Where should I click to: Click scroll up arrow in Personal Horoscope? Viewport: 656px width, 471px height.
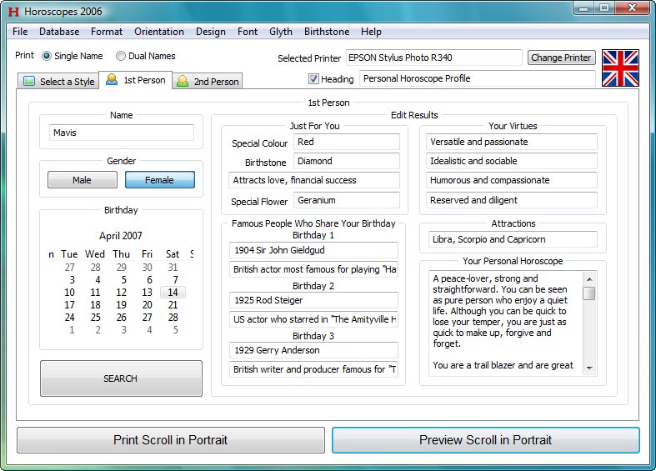point(589,279)
